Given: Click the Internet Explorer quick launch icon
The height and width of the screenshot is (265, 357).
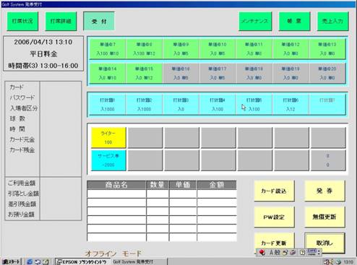Looking at the screenshot, I should (30, 261).
